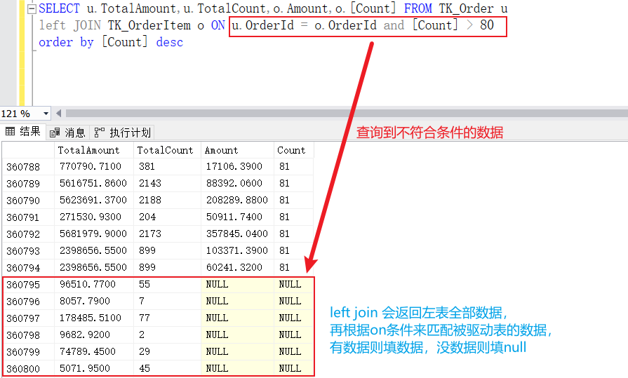Select row header 360790
Screen dimensions: 628x378
click(x=28, y=200)
